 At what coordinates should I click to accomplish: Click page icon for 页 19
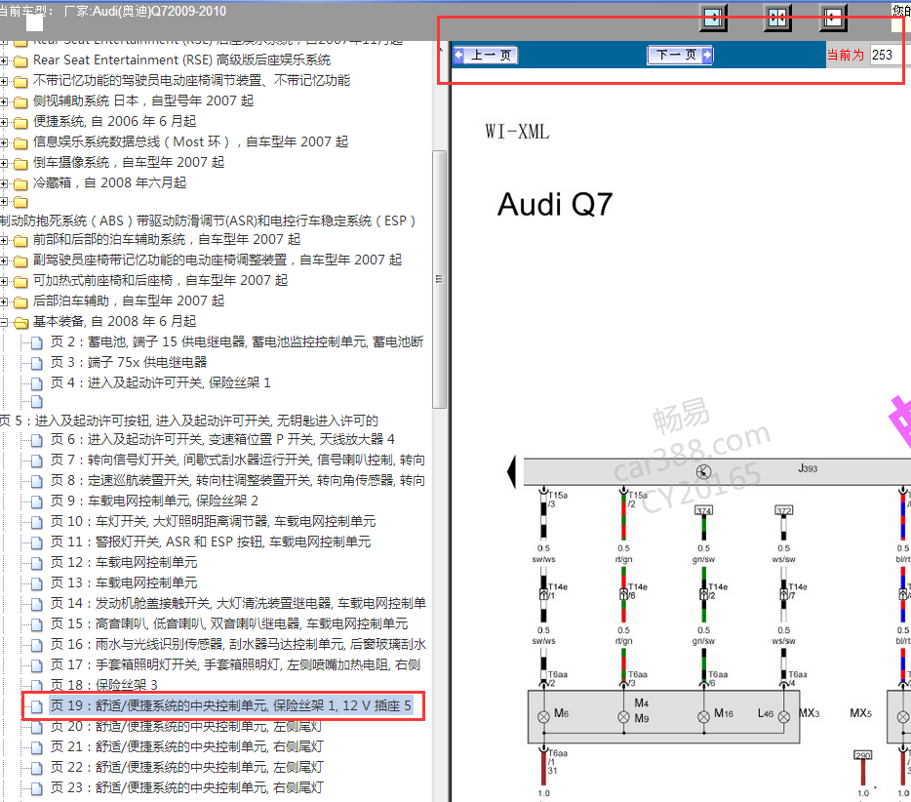point(37,706)
